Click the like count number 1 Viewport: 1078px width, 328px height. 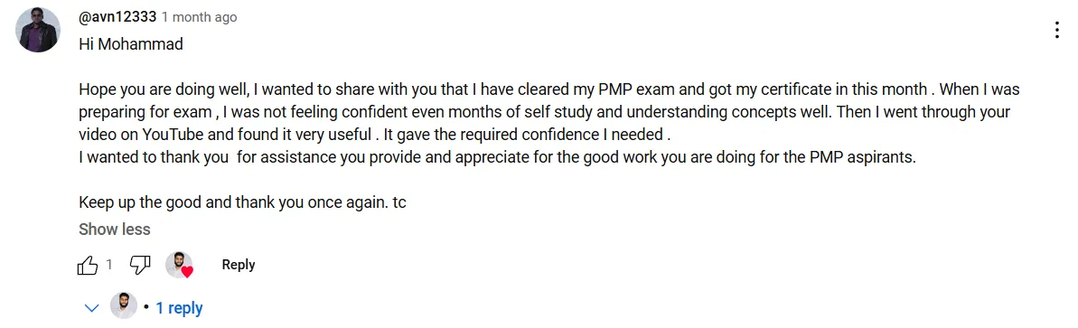(x=108, y=265)
